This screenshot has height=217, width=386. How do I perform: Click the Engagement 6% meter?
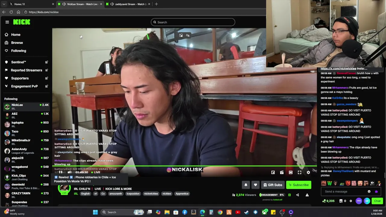(x=272, y=195)
